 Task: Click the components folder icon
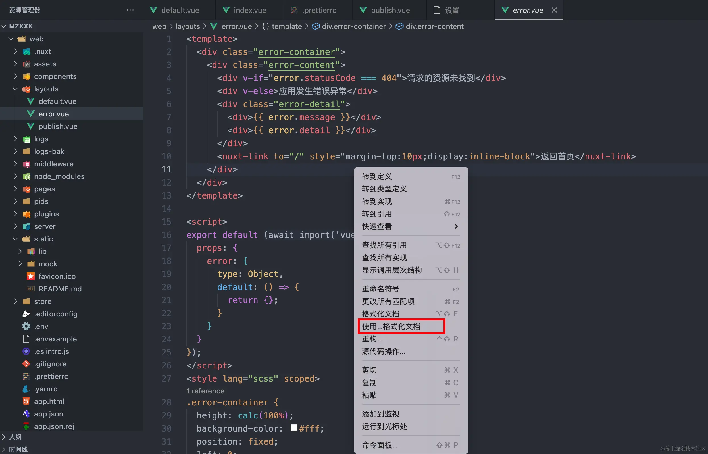(x=26, y=77)
